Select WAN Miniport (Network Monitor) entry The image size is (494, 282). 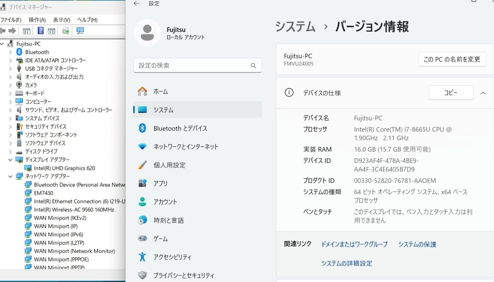tap(75, 251)
